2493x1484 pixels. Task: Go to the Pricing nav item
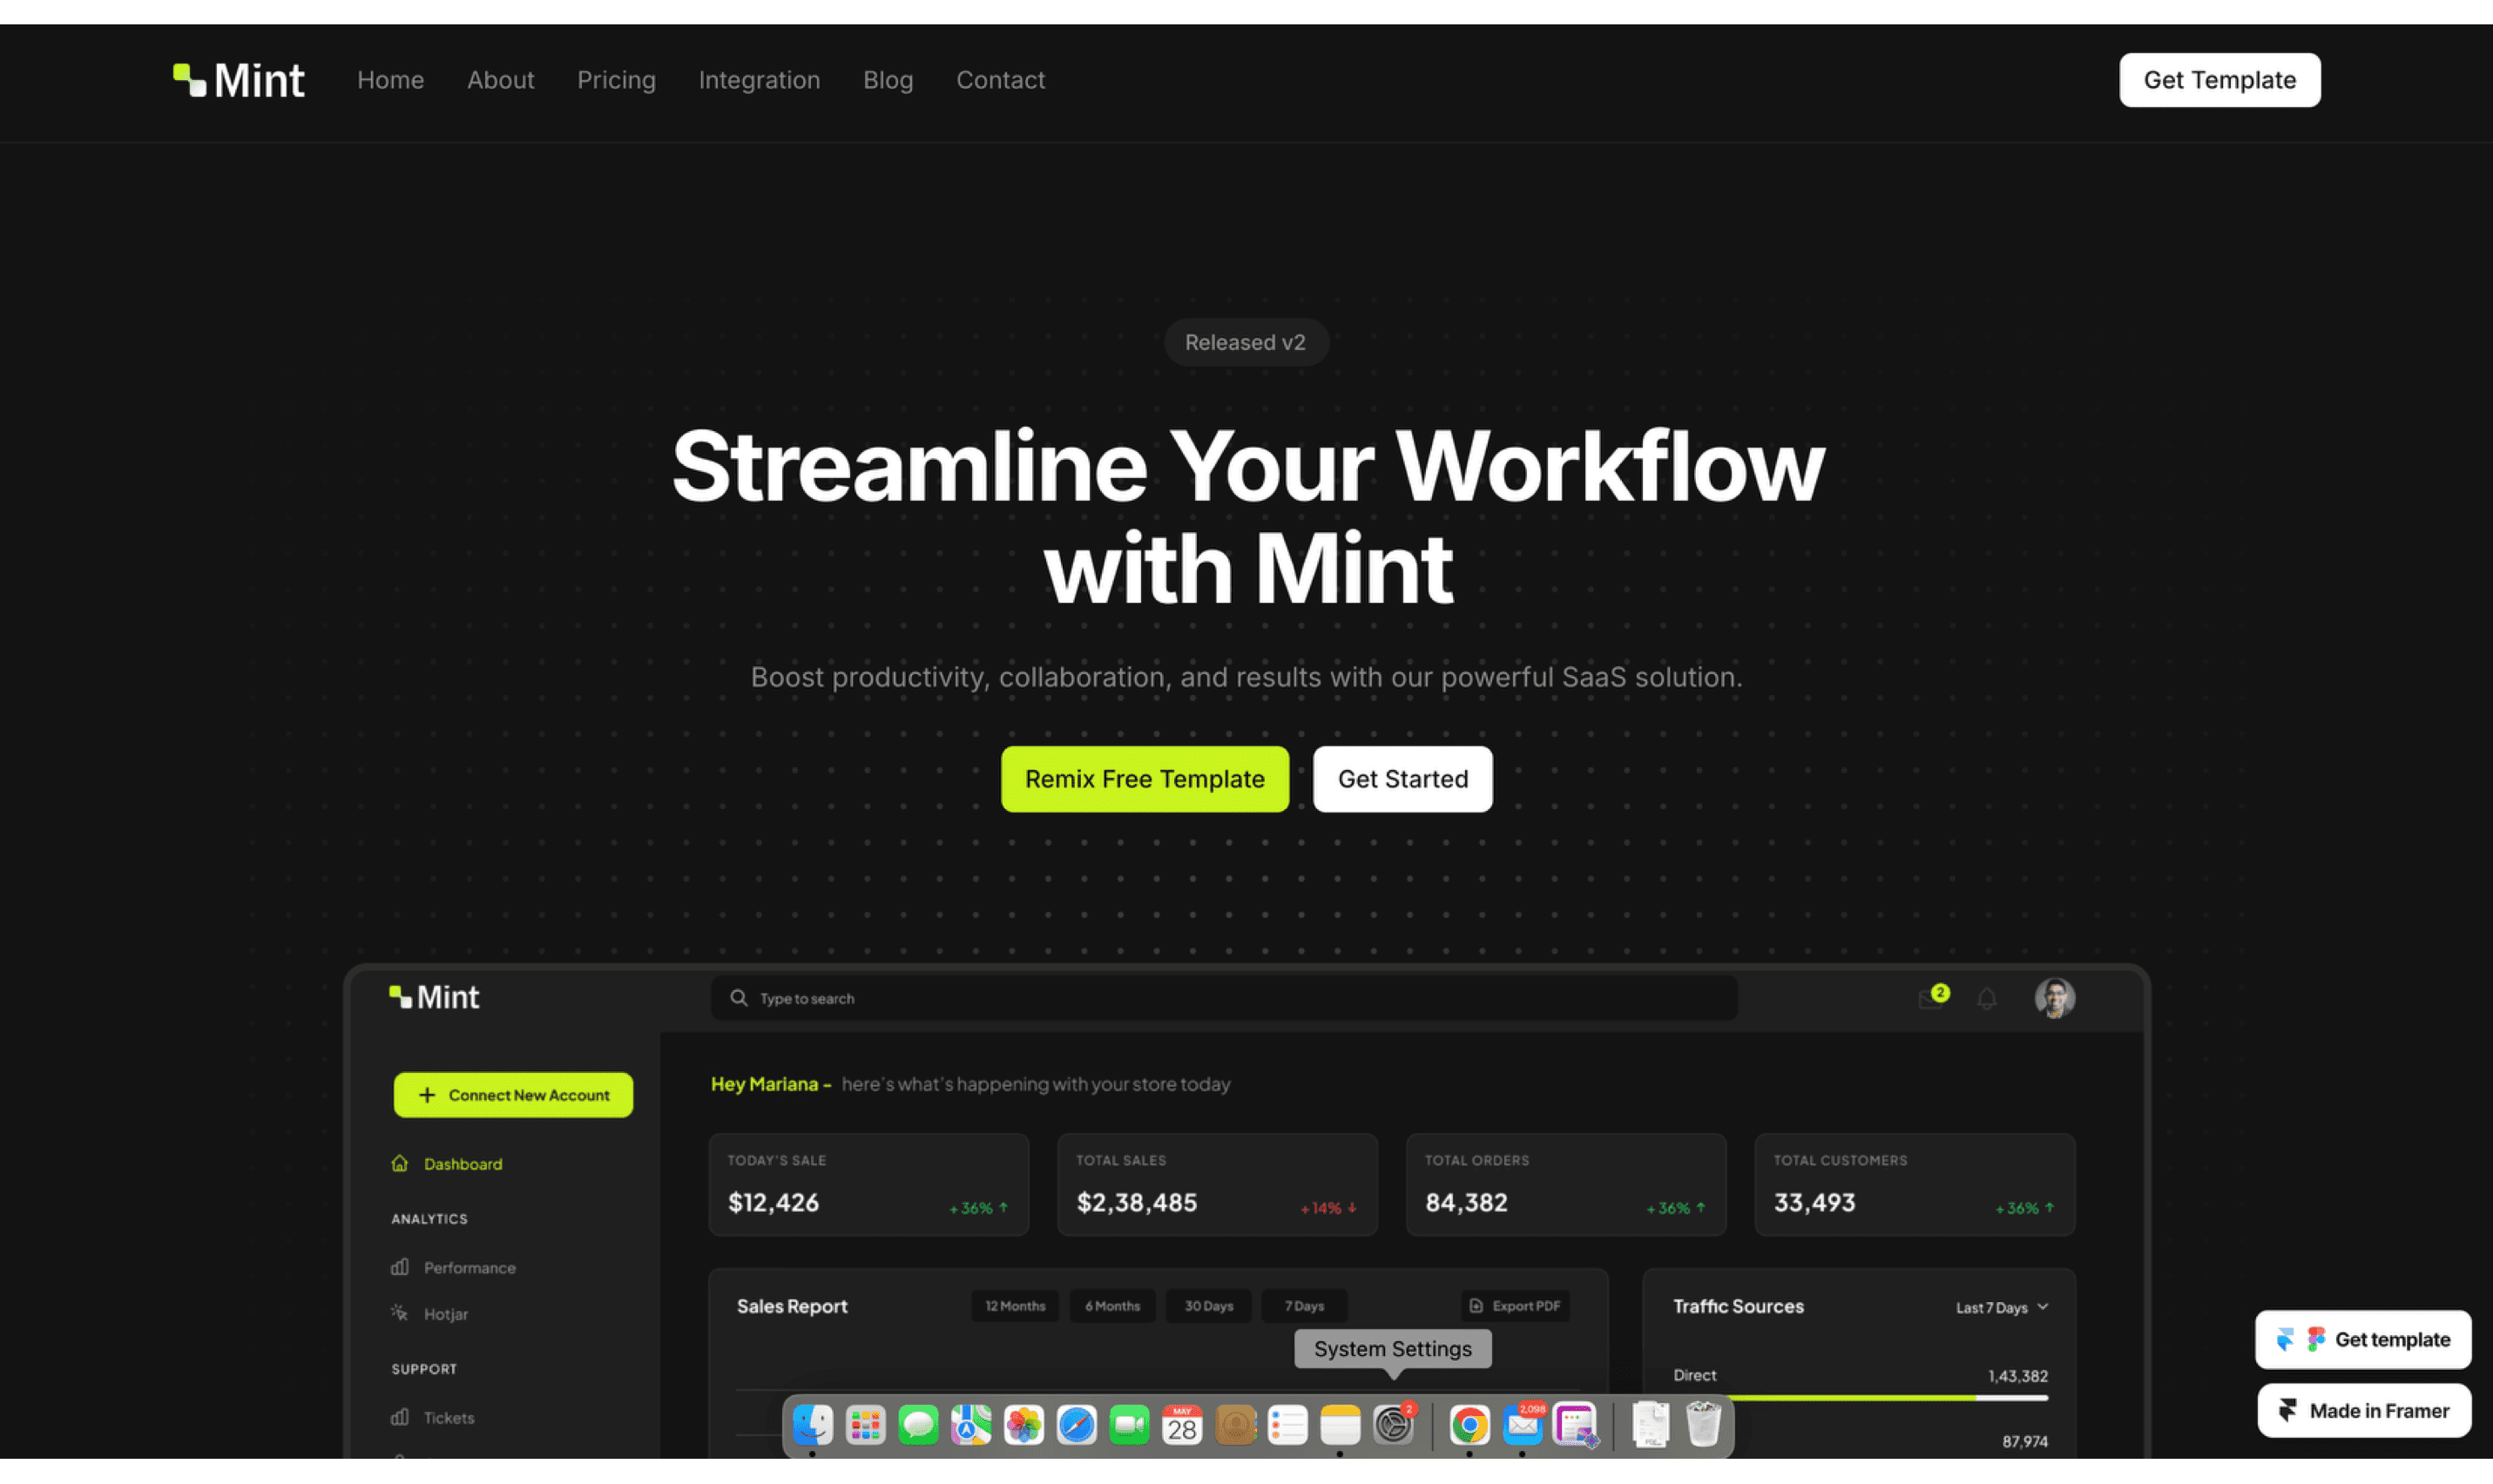pyautogui.click(x=616, y=80)
